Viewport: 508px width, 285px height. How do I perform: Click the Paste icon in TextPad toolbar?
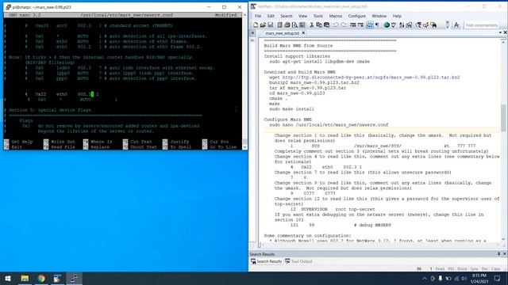326,25
